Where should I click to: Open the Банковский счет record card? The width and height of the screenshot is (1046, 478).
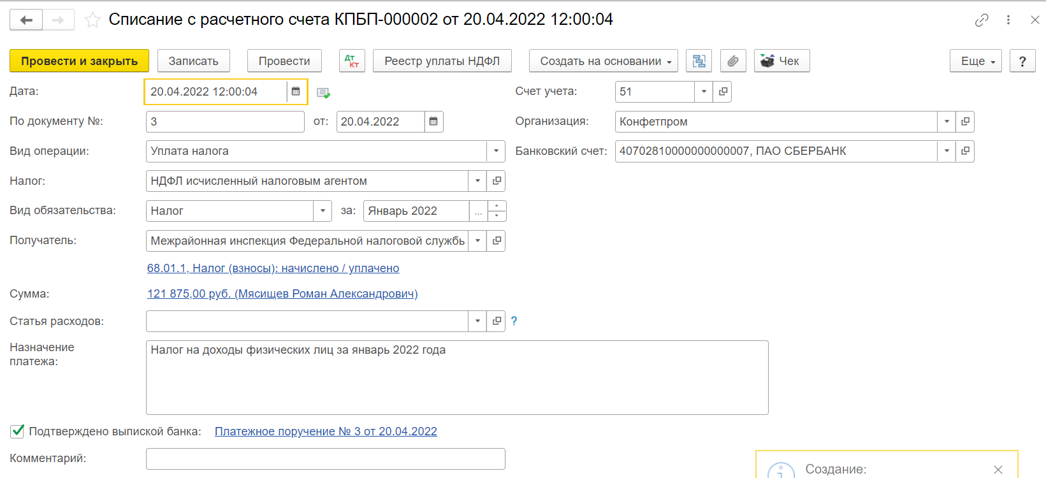tap(965, 151)
